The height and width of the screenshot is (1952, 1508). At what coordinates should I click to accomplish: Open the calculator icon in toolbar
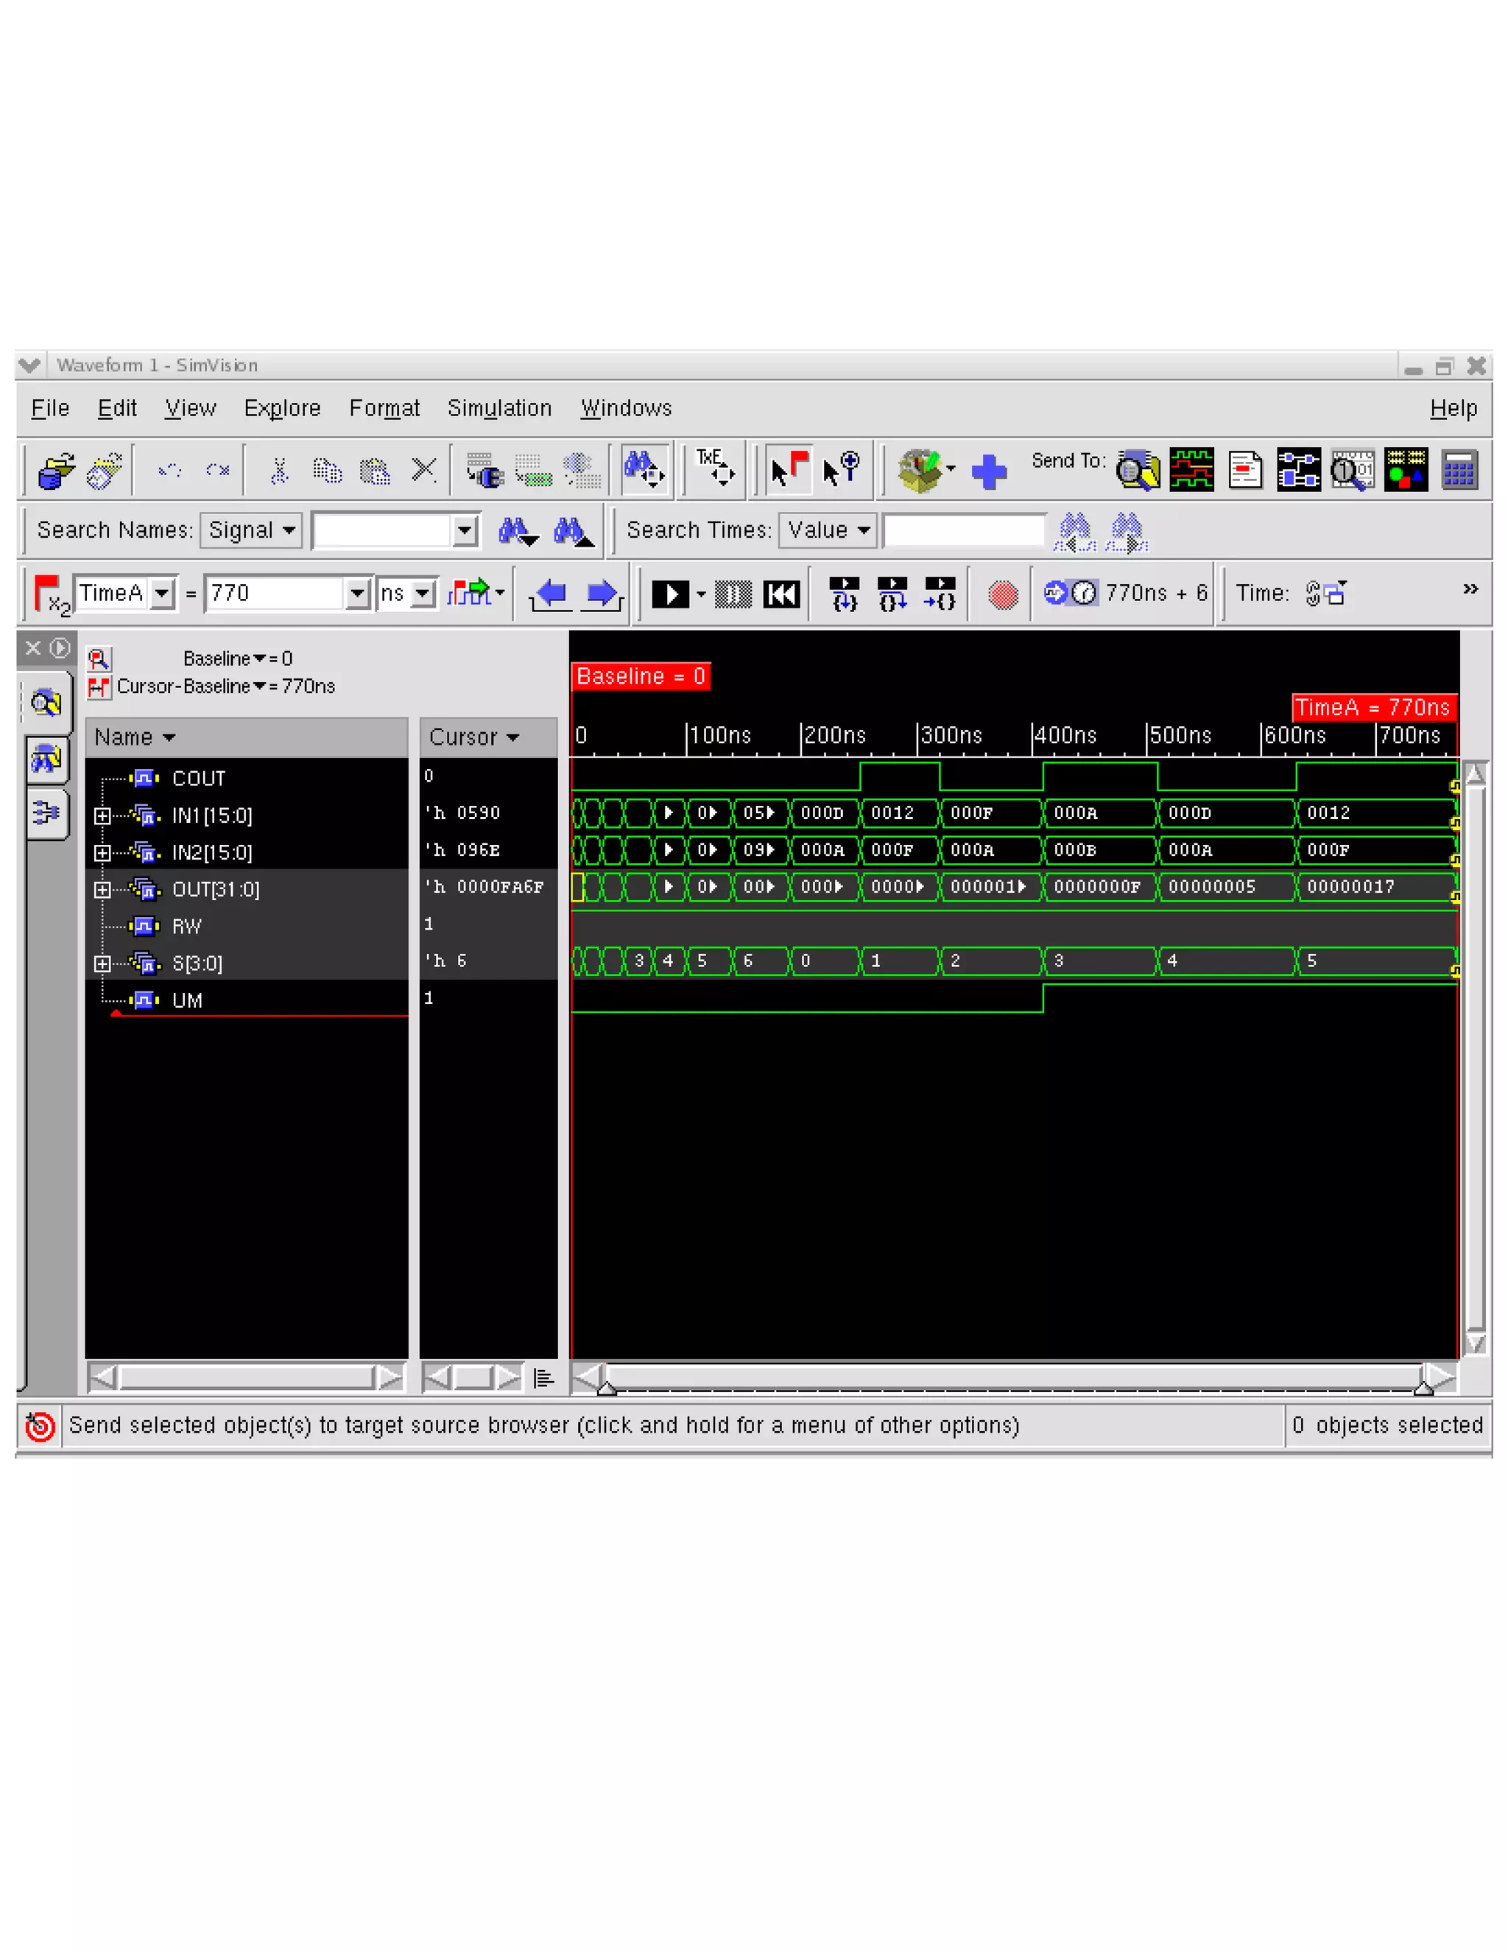[1458, 470]
